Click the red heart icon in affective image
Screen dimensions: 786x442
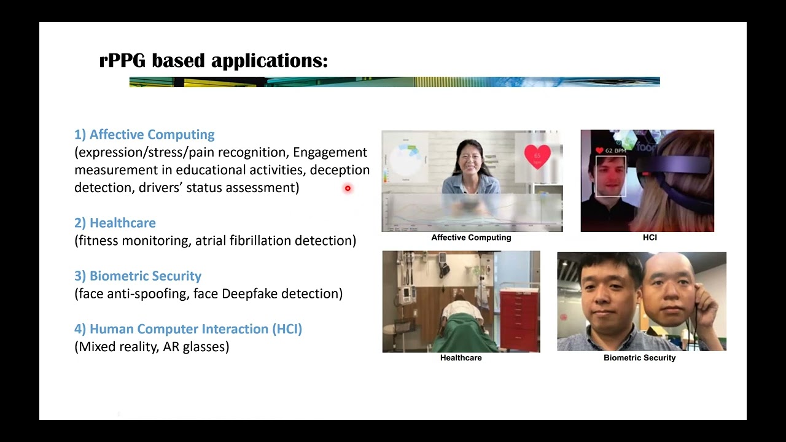point(537,156)
